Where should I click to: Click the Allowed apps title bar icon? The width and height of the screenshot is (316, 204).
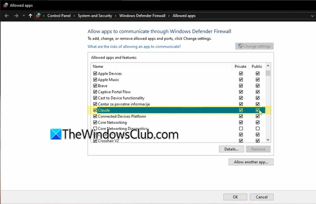(5, 5)
